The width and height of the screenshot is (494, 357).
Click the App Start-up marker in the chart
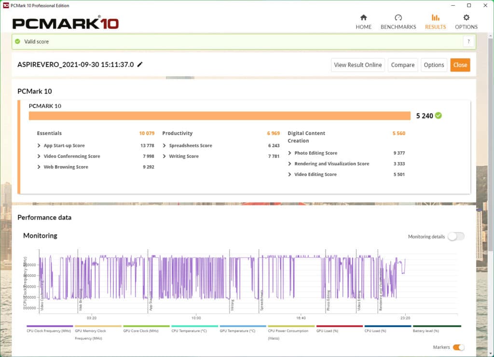[151, 301]
